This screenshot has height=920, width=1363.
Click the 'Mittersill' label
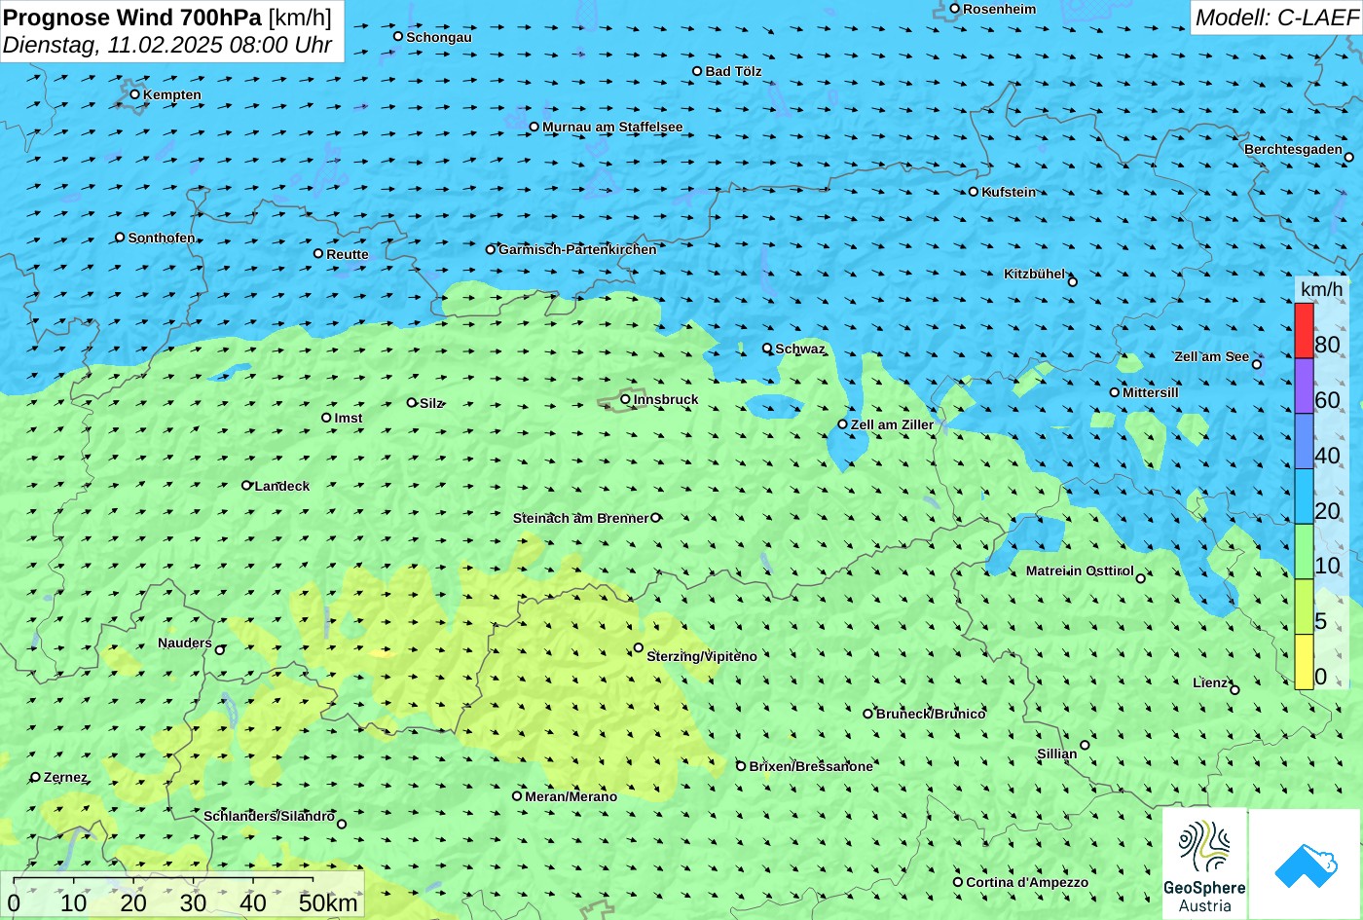tap(1151, 392)
